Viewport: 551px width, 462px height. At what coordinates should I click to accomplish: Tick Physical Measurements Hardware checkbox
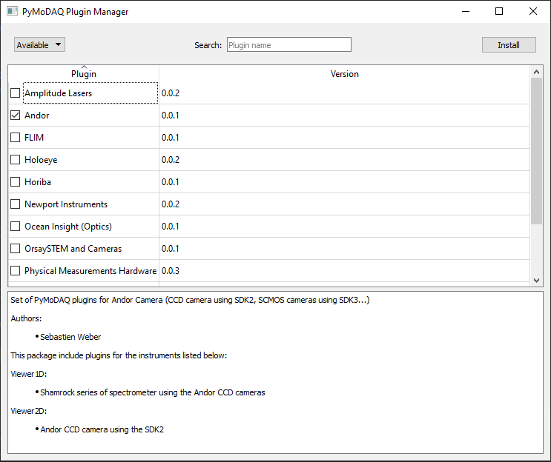[15, 270]
